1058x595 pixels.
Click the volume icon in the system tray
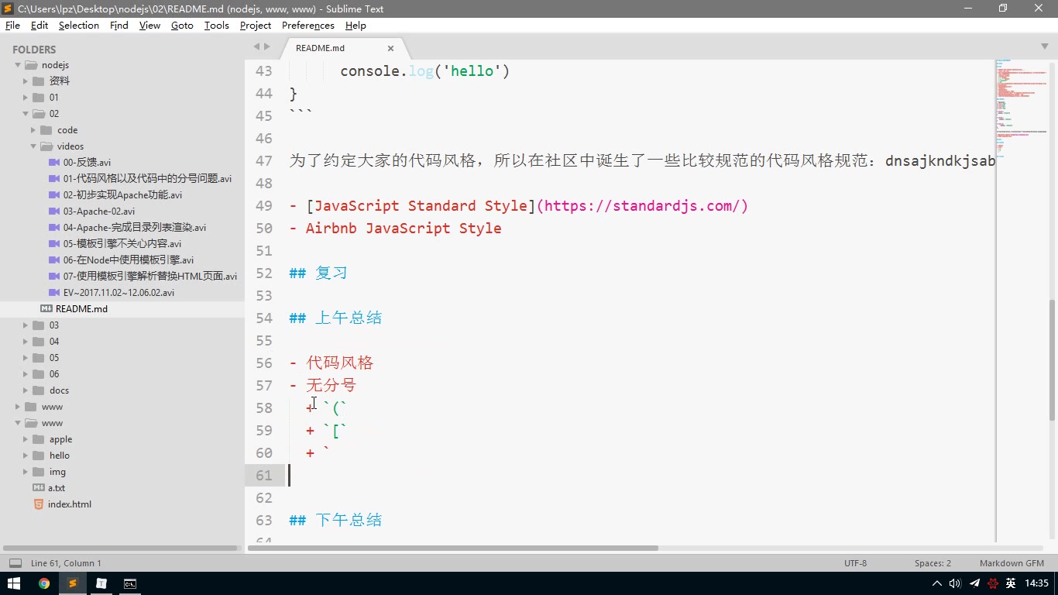coord(954,583)
